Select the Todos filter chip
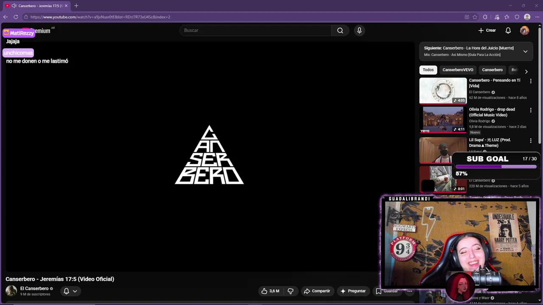Image resolution: width=543 pixels, height=305 pixels. [x=428, y=70]
